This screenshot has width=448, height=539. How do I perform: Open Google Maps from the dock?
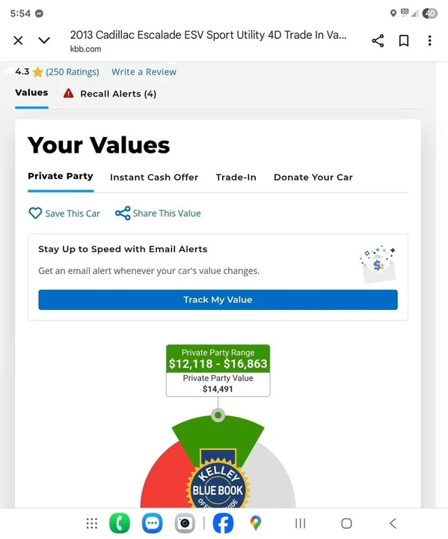(255, 523)
